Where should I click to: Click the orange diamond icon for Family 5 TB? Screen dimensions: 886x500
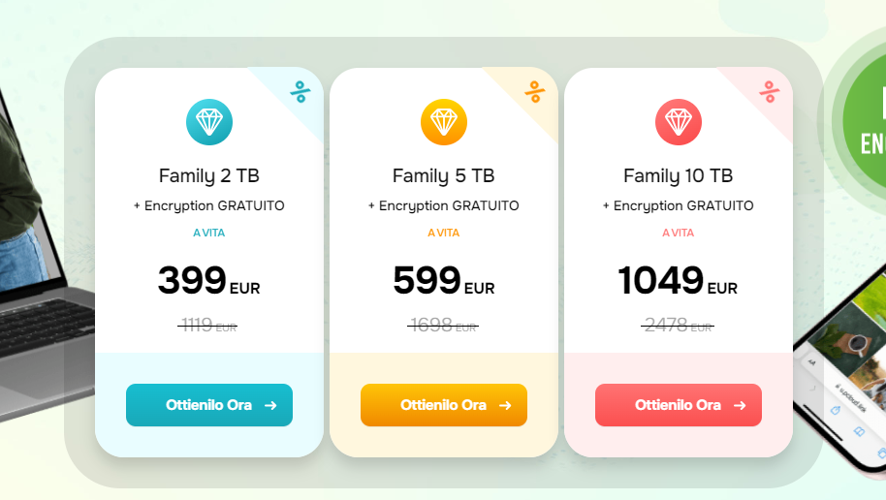[444, 122]
